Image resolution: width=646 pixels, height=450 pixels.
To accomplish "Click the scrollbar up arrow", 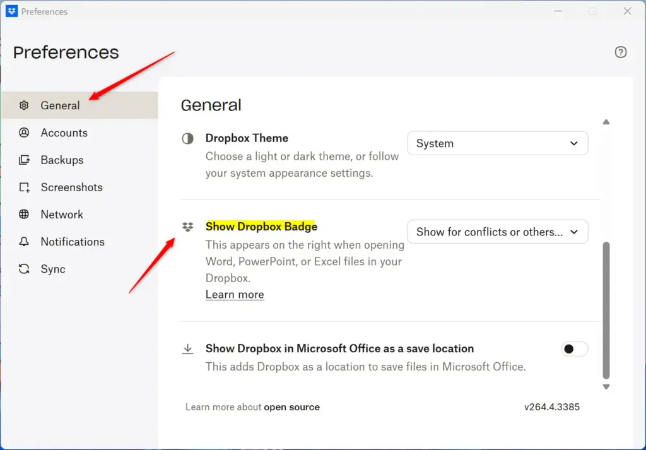I will coord(606,122).
